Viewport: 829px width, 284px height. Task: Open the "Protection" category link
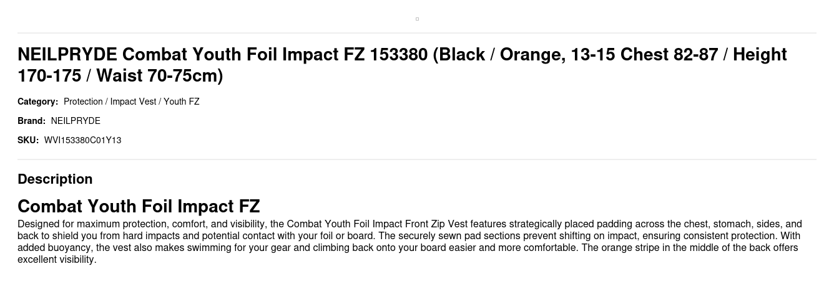click(83, 102)
